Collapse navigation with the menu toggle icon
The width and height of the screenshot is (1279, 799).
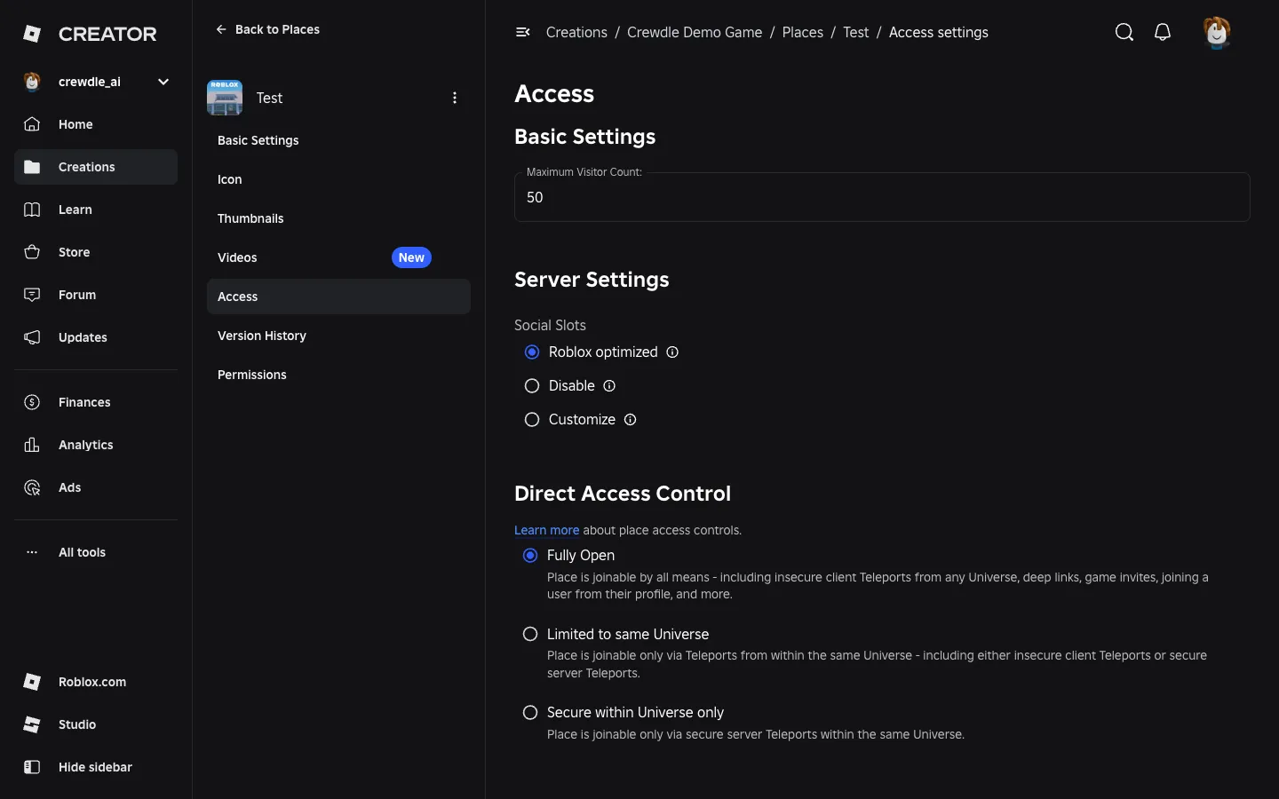(x=523, y=33)
